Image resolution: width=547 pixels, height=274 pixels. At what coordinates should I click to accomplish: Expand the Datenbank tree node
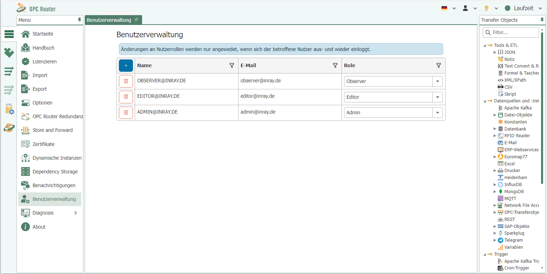click(495, 129)
